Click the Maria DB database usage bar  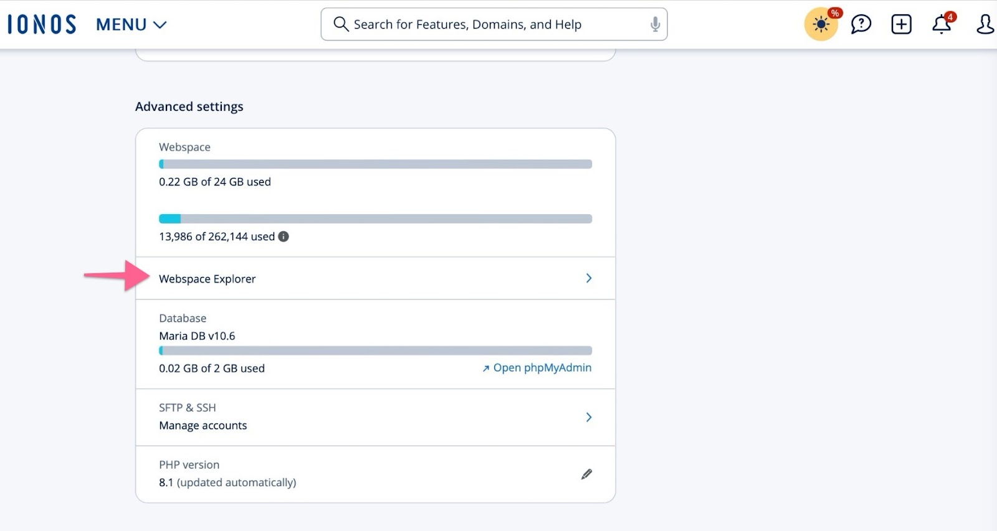[375, 351]
